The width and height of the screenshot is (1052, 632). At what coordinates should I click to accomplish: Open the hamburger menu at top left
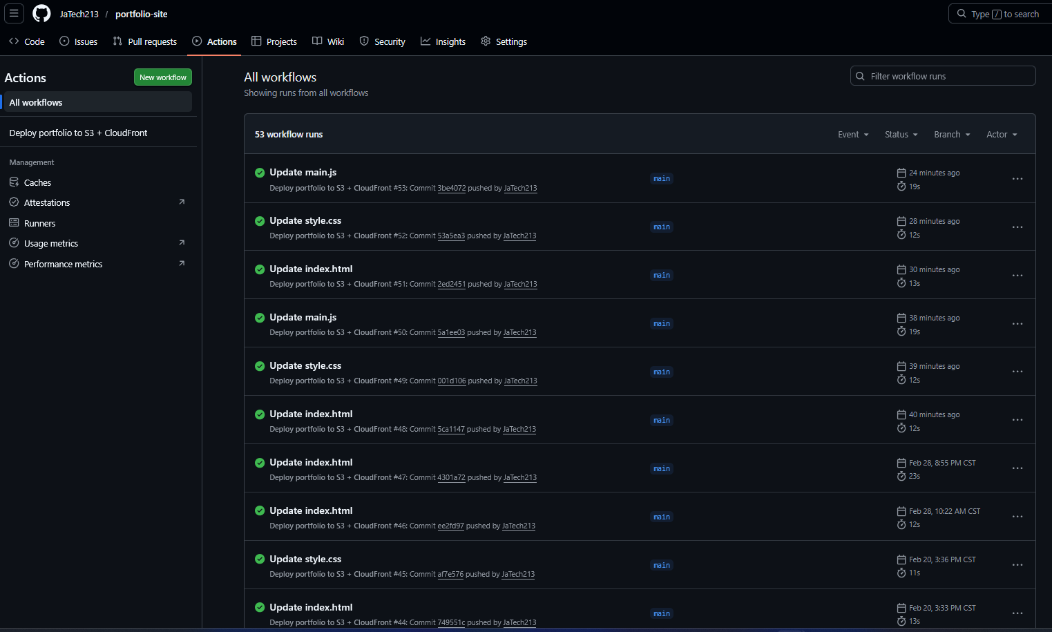[14, 13]
